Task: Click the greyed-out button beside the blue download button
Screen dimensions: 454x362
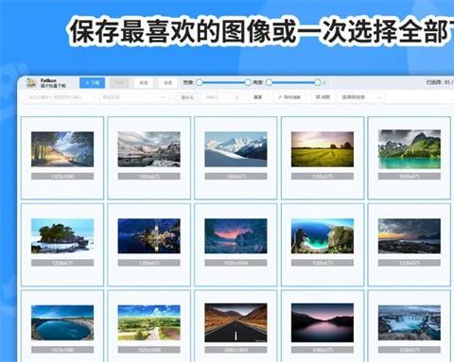Action: pyautogui.click(x=119, y=82)
